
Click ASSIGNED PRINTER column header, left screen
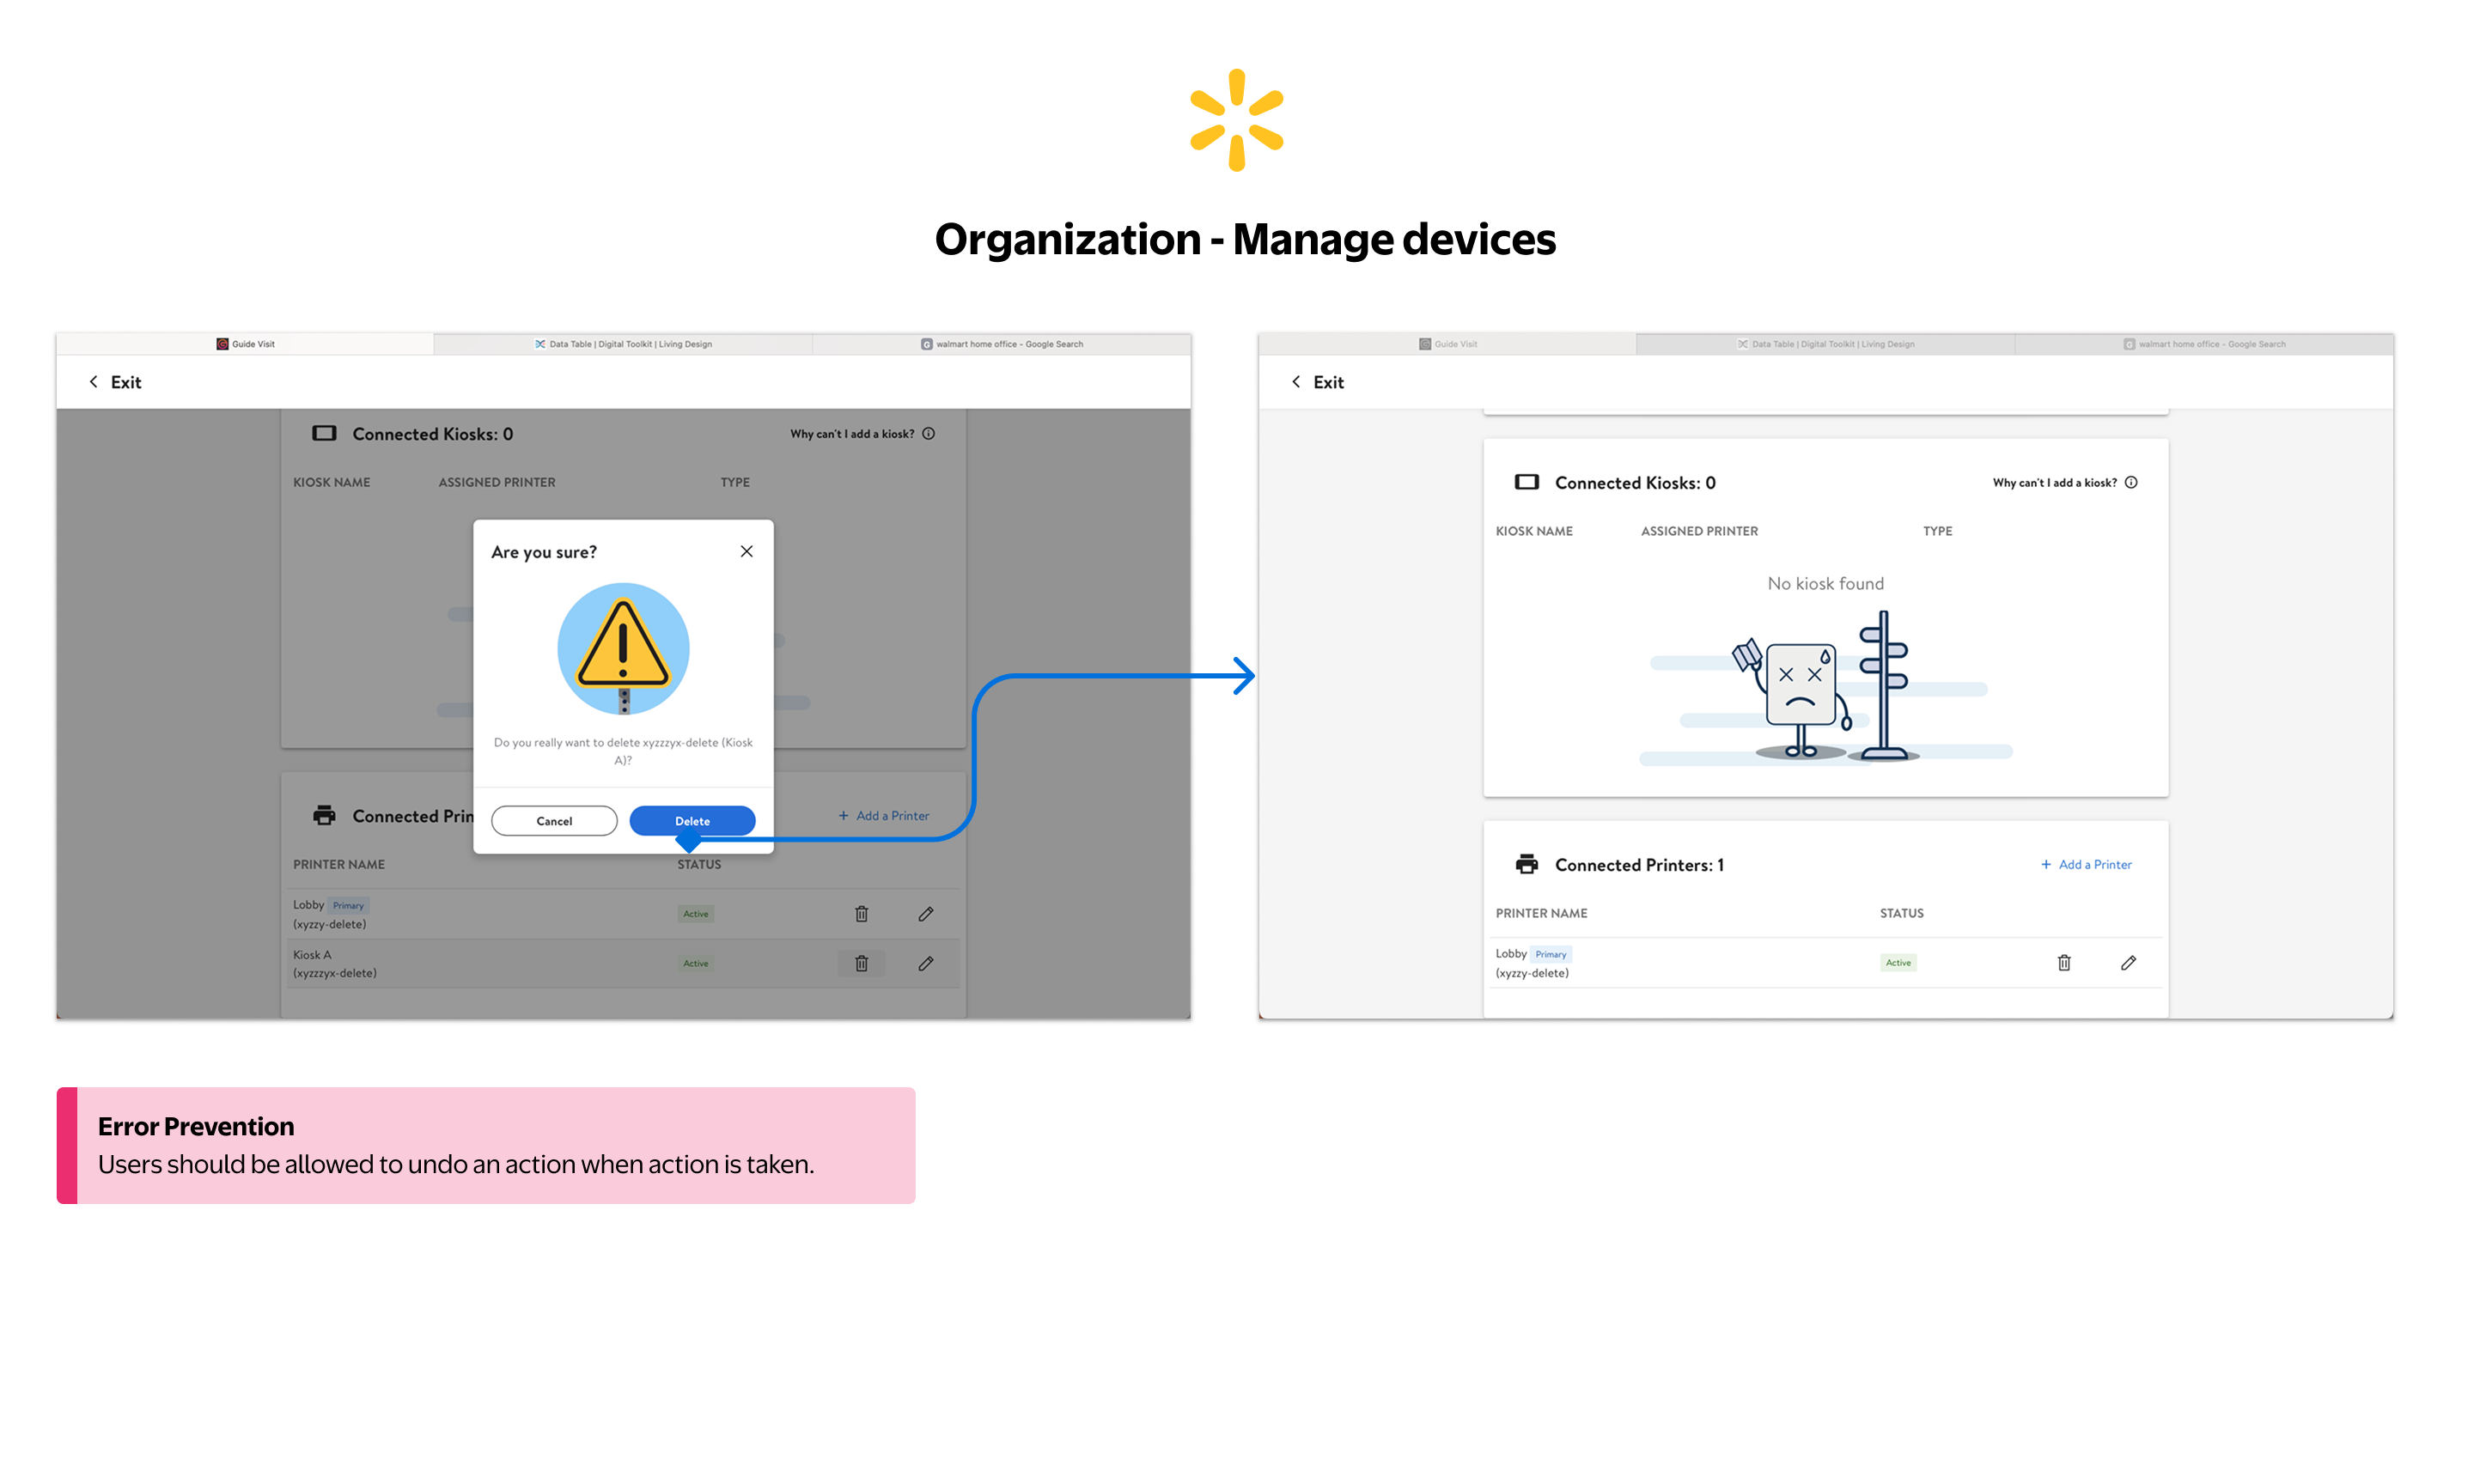[x=497, y=482]
